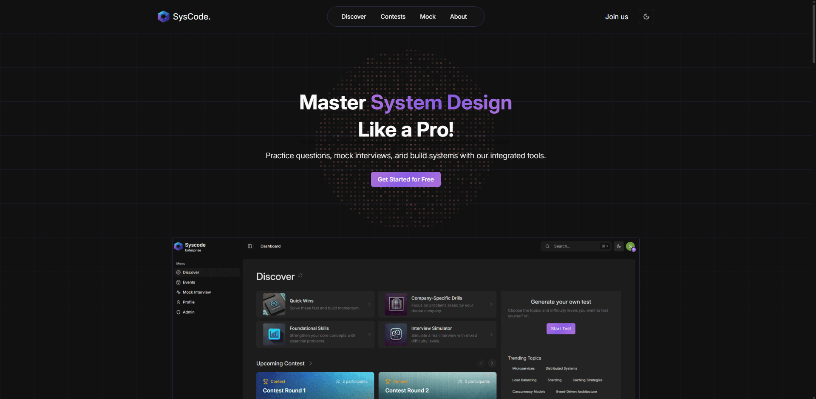The image size is (816, 399).
Task: Click the Start Test button
Action: [x=561, y=329]
